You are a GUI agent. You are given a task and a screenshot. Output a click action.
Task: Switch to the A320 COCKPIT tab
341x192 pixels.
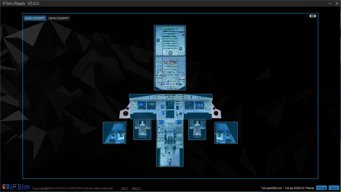tap(35, 18)
